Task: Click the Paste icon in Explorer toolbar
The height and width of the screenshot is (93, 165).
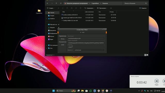Action: [x=67, y=8]
